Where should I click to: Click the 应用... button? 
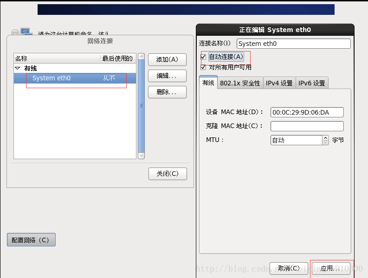(x=331, y=268)
